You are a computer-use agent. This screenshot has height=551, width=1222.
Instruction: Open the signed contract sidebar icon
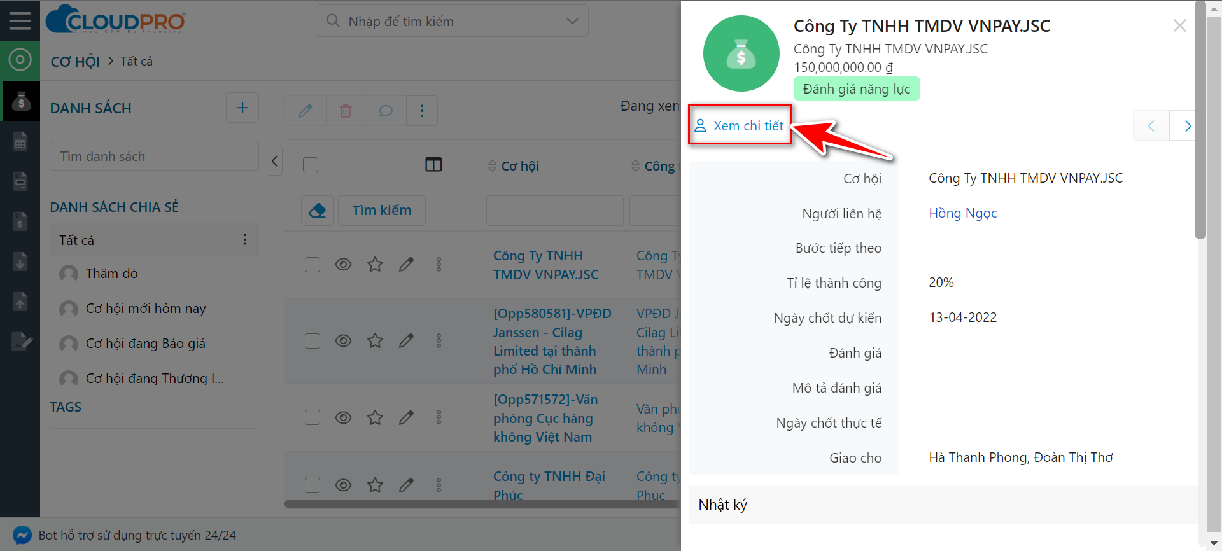22,342
